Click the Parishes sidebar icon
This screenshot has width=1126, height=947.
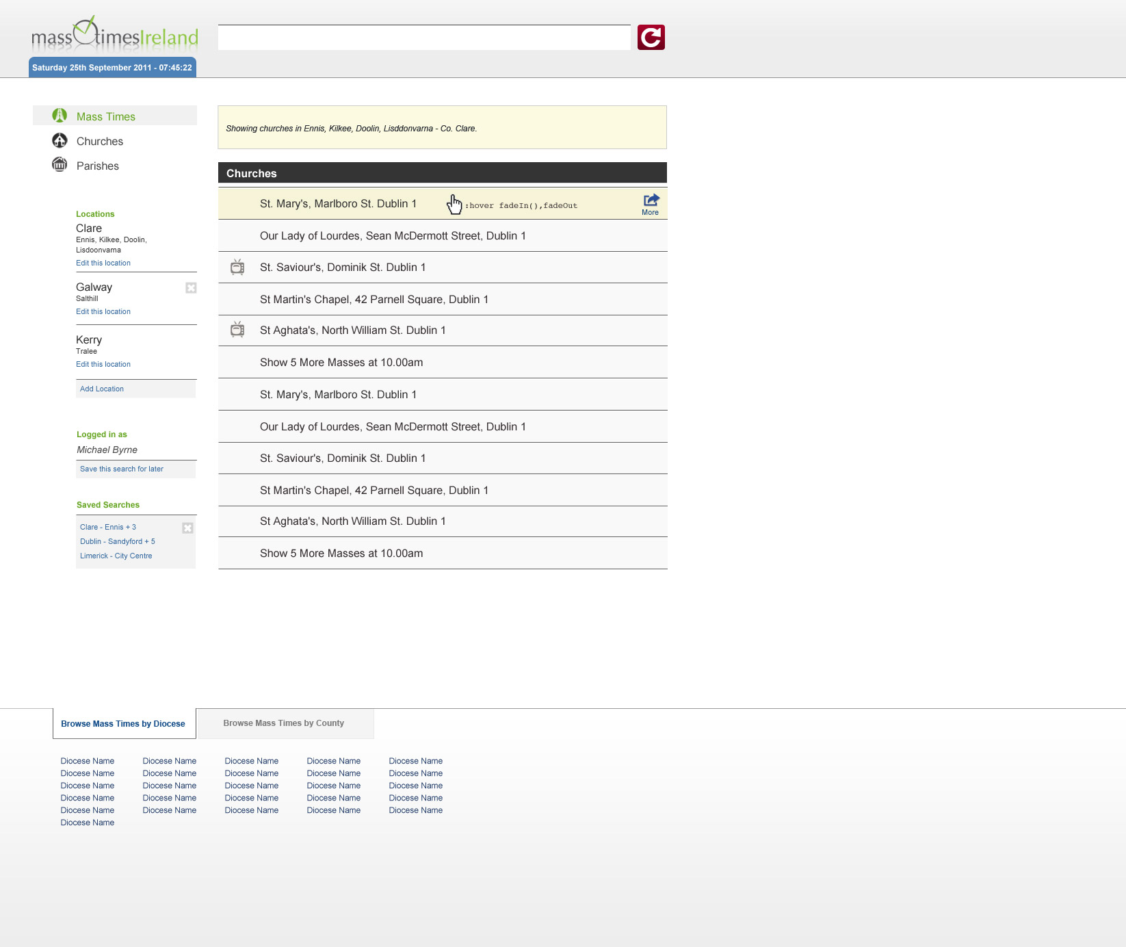click(60, 165)
